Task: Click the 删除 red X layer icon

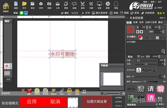Action: click(29, 92)
